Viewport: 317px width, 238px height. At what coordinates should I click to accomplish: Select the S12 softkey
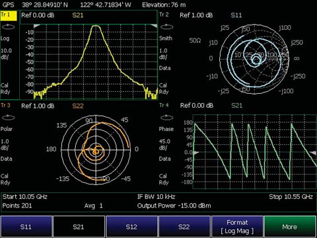point(131,227)
